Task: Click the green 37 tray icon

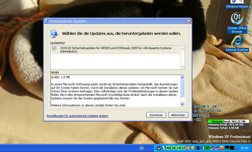Action: (x=208, y=148)
